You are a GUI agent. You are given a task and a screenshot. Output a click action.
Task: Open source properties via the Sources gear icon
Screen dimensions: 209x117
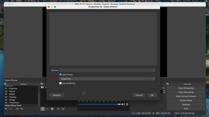click(52, 109)
